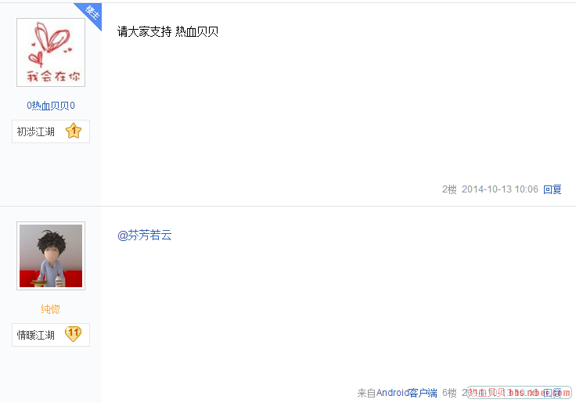Click the 情暖江湖 rank label
Viewport: 576px width, 403px height.
click(36, 335)
